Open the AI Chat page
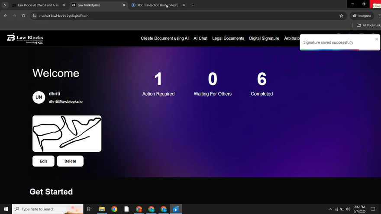Image resolution: width=381 pixels, height=214 pixels. click(200, 38)
